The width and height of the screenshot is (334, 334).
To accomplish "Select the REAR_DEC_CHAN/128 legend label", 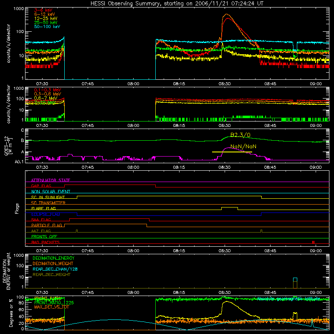I will click(55, 269).
